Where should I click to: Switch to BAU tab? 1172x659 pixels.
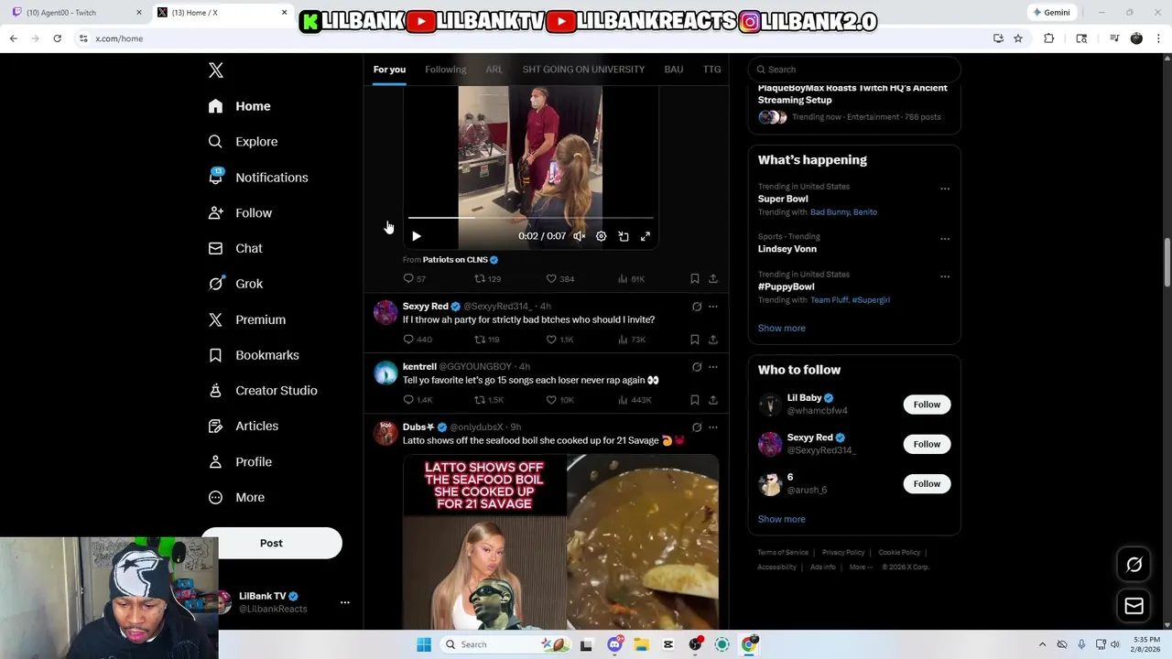click(x=674, y=70)
